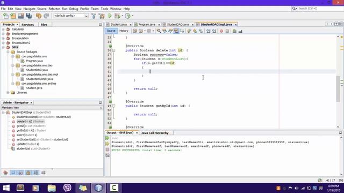Click the Open Project toolbar icon

click(21, 16)
